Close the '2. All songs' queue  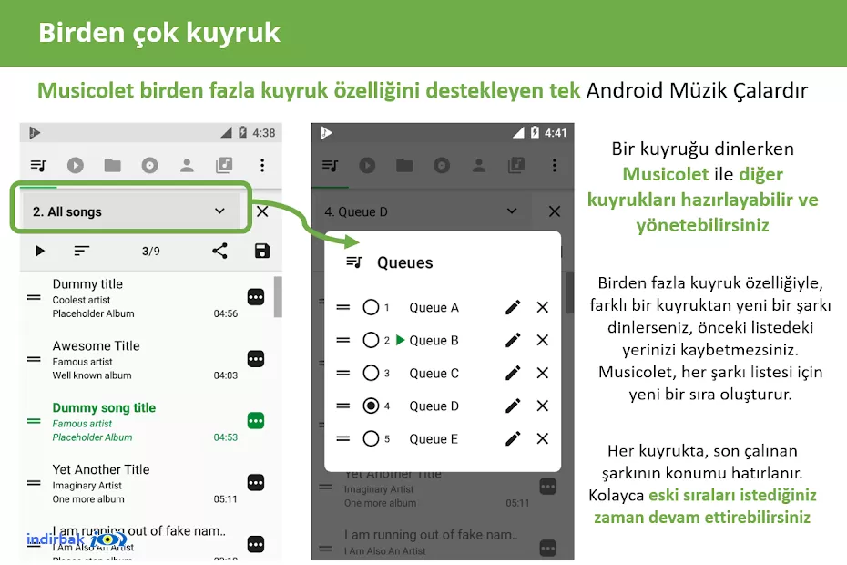(262, 211)
